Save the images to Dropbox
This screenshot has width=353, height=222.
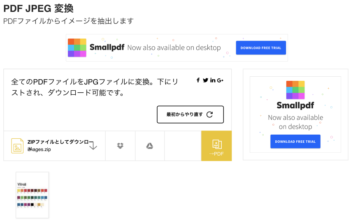[x=120, y=146]
